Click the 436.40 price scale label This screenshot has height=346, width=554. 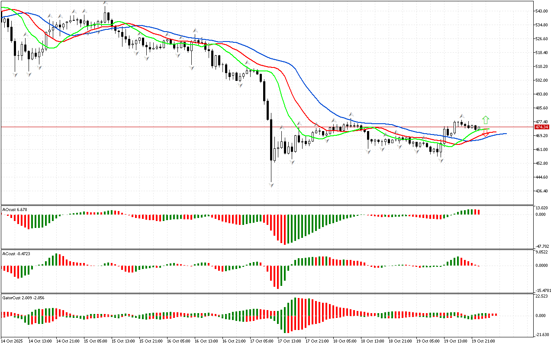click(x=542, y=191)
